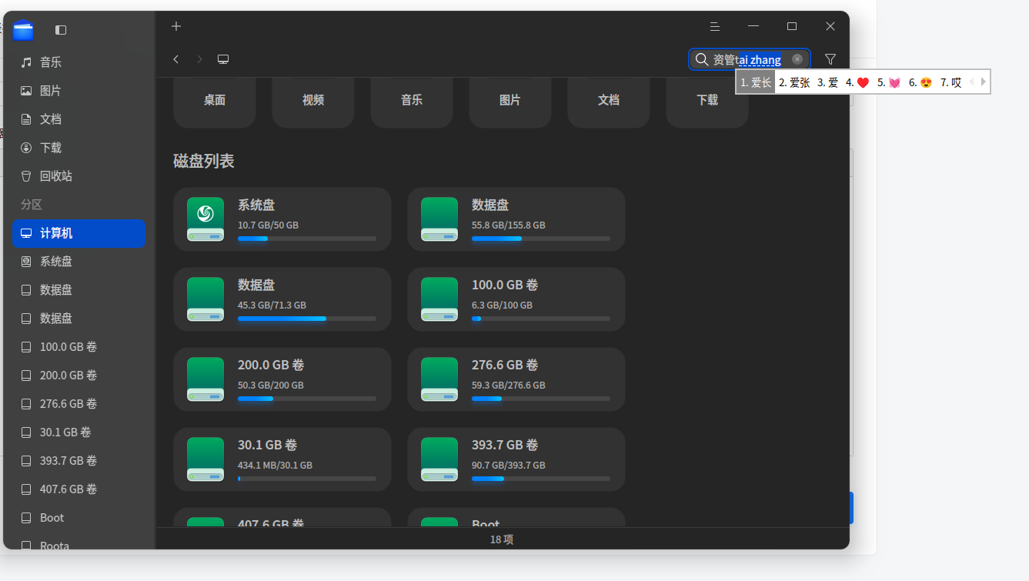Go back with the left arrow
This screenshot has height=581, width=1029.
click(176, 59)
